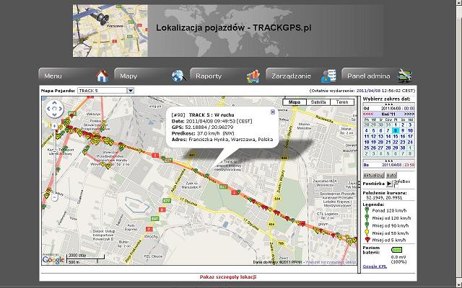Pan the map left with arrow control
The image size is (462, 288).
click(x=49, y=109)
